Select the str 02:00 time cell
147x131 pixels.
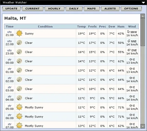point(9,80)
